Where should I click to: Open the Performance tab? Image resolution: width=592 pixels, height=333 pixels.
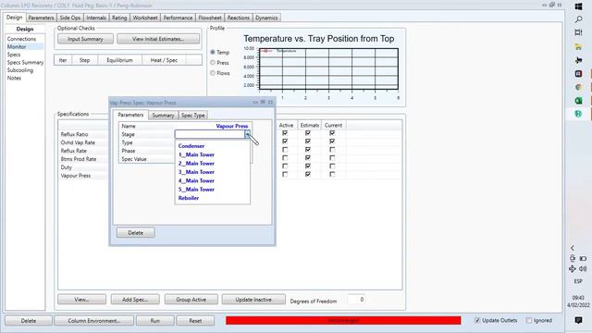[178, 18]
